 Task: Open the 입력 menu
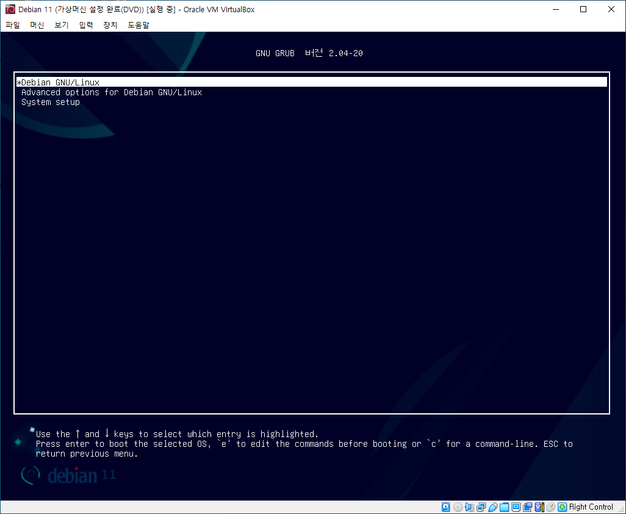[86, 25]
